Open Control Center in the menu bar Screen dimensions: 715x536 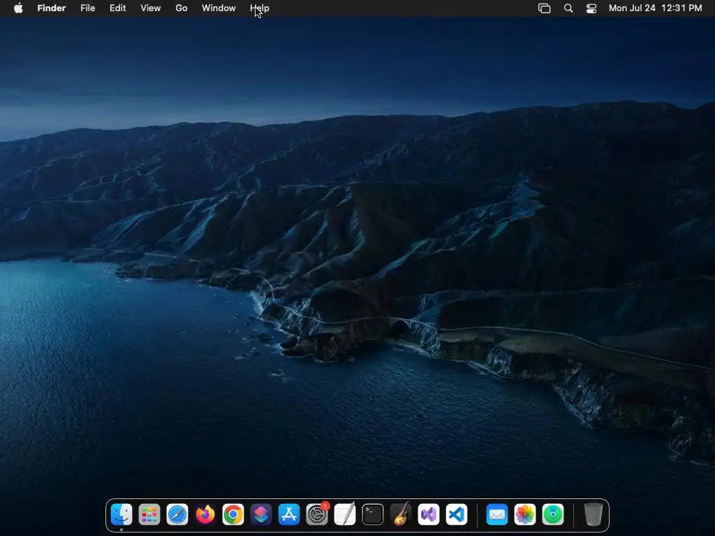[x=591, y=8]
